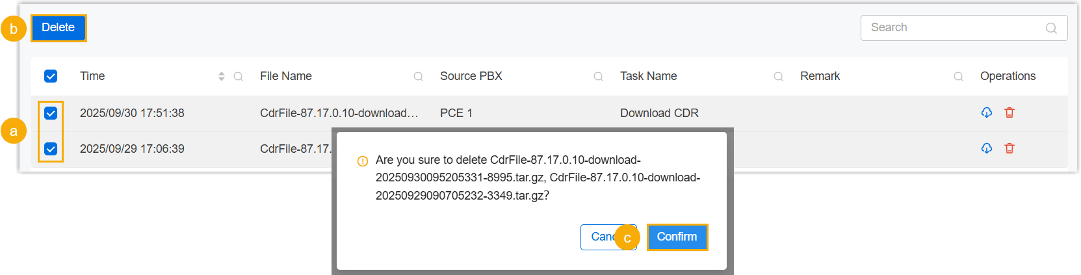
Task: Sort the table by the Time column arrows
Action: click(222, 76)
